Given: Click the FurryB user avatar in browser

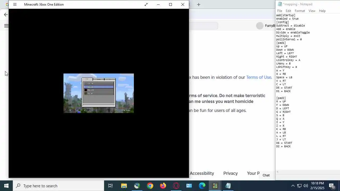Looking at the screenshot, I should click(260, 26).
